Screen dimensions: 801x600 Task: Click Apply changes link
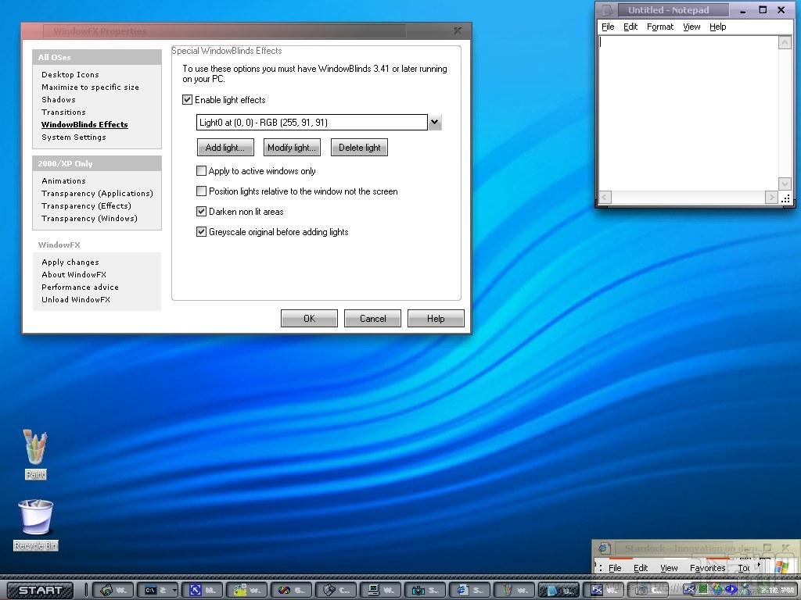coord(70,262)
